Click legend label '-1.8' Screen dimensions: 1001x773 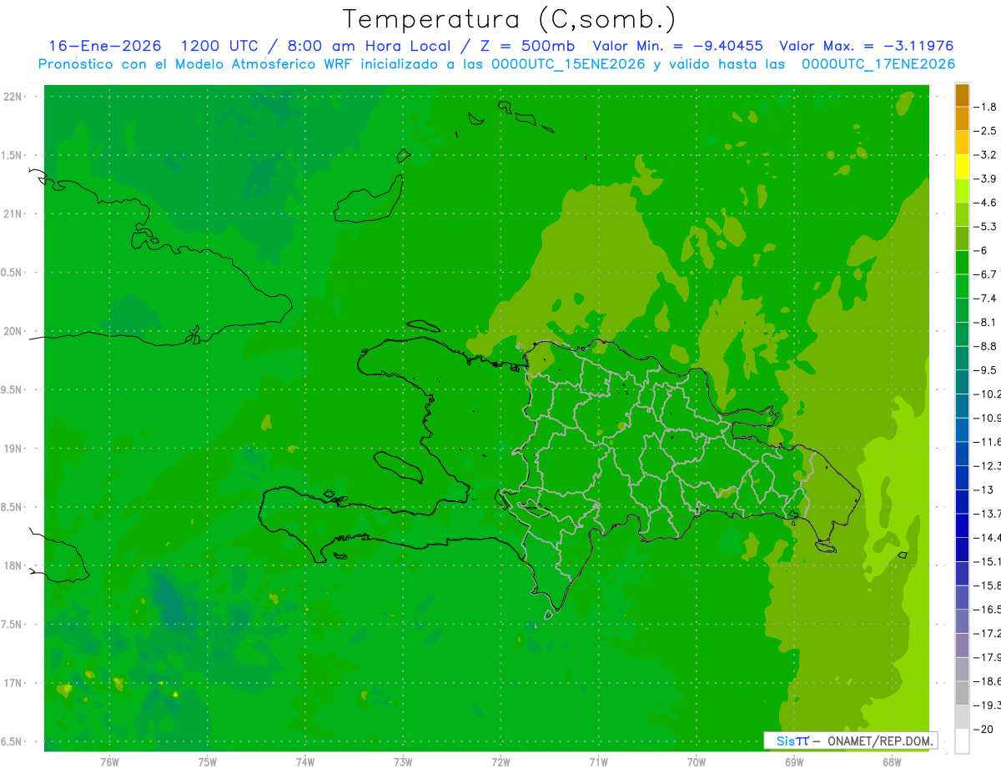pyautogui.click(x=985, y=107)
